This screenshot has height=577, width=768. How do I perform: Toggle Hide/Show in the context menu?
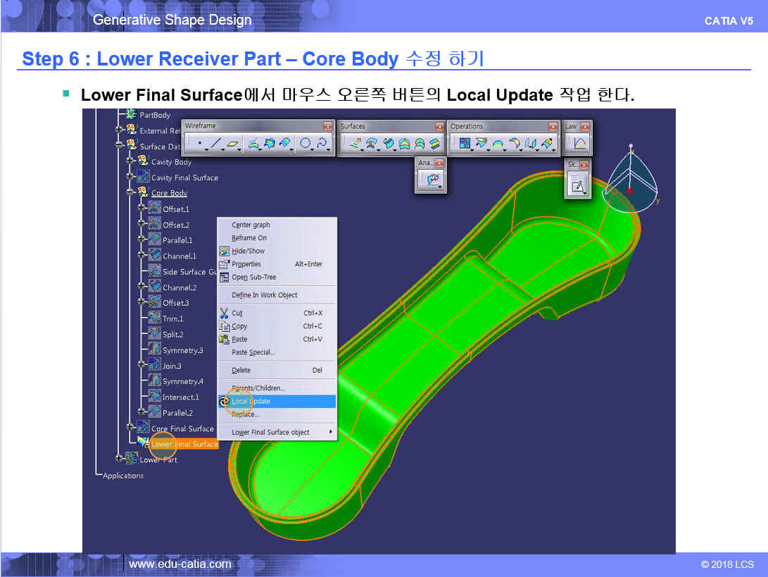(x=248, y=251)
